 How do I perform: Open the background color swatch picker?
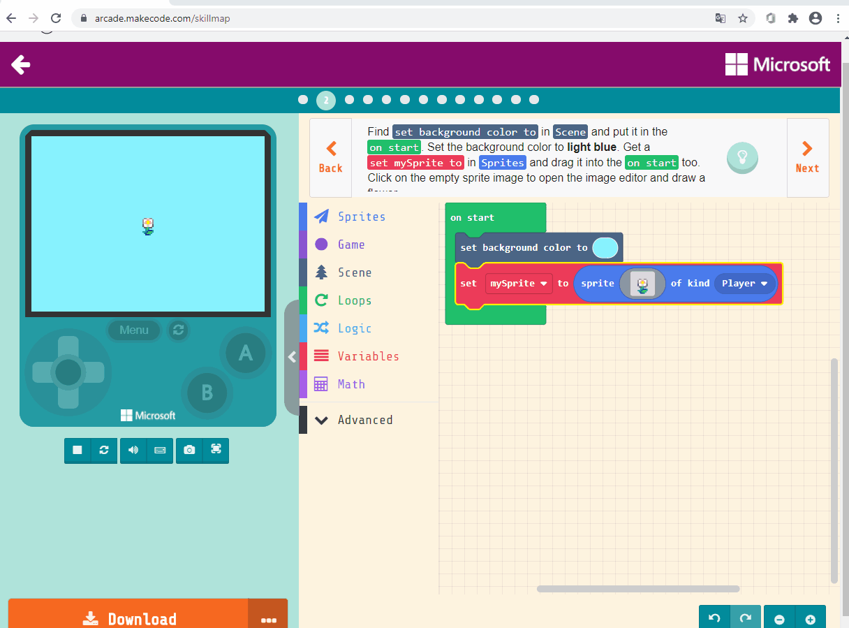pos(605,247)
